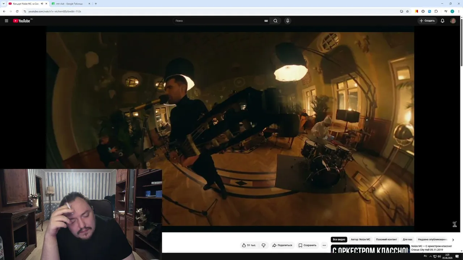Install or cast page icon in address bar

coord(402,11)
